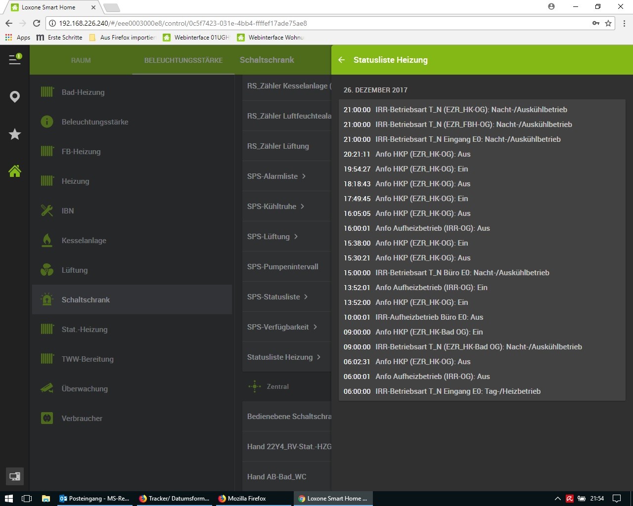The width and height of the screenshot is (633, 506).
Task: Select the green house icon in sidebar
Action: 15,171
